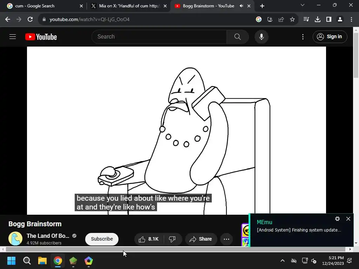Open the green cube app in taskbar
The image size is (359, 269).
[x=73, y=261]
